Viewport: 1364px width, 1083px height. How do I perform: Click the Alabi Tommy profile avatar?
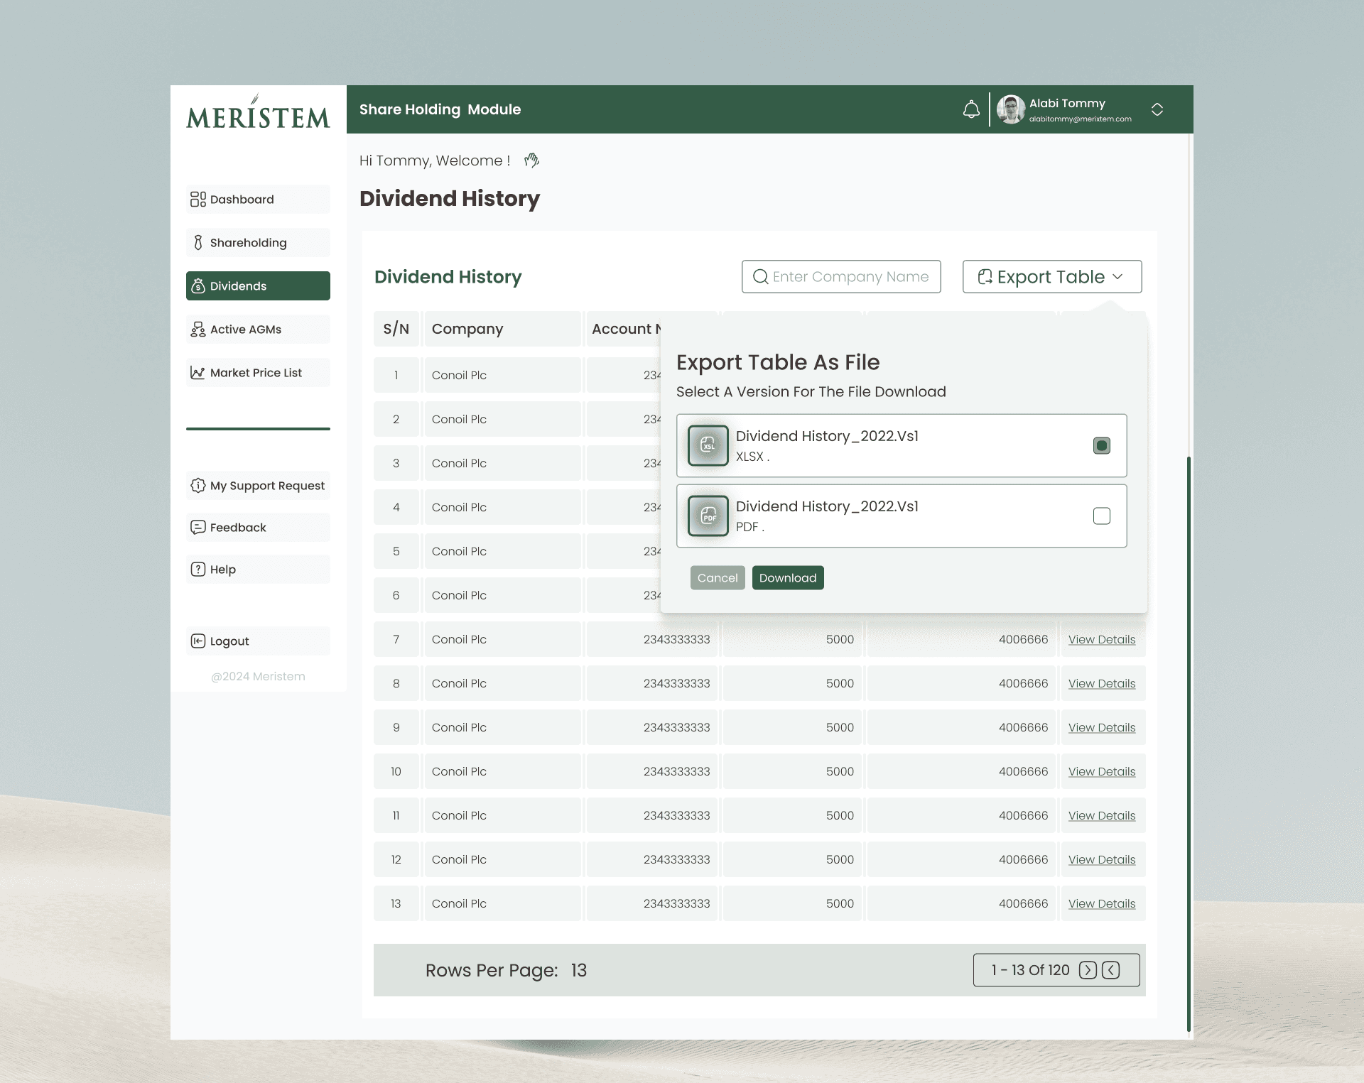pos(1010,109)
